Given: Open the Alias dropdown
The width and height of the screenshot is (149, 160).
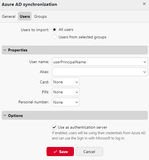Looking at the screenshot, I should [x=100, y=72].
